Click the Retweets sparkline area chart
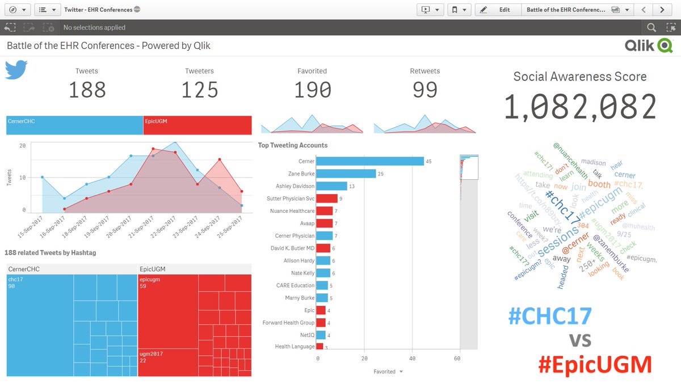 coord(424,124)
